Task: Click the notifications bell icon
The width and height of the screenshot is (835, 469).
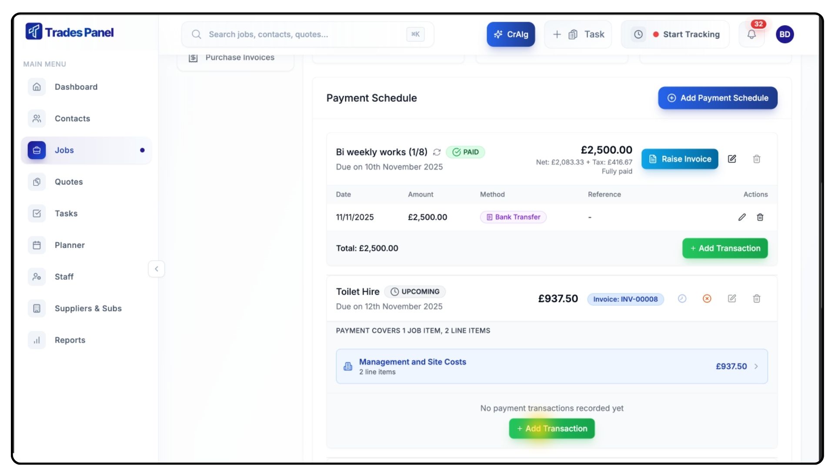Action: click(751, 34)
